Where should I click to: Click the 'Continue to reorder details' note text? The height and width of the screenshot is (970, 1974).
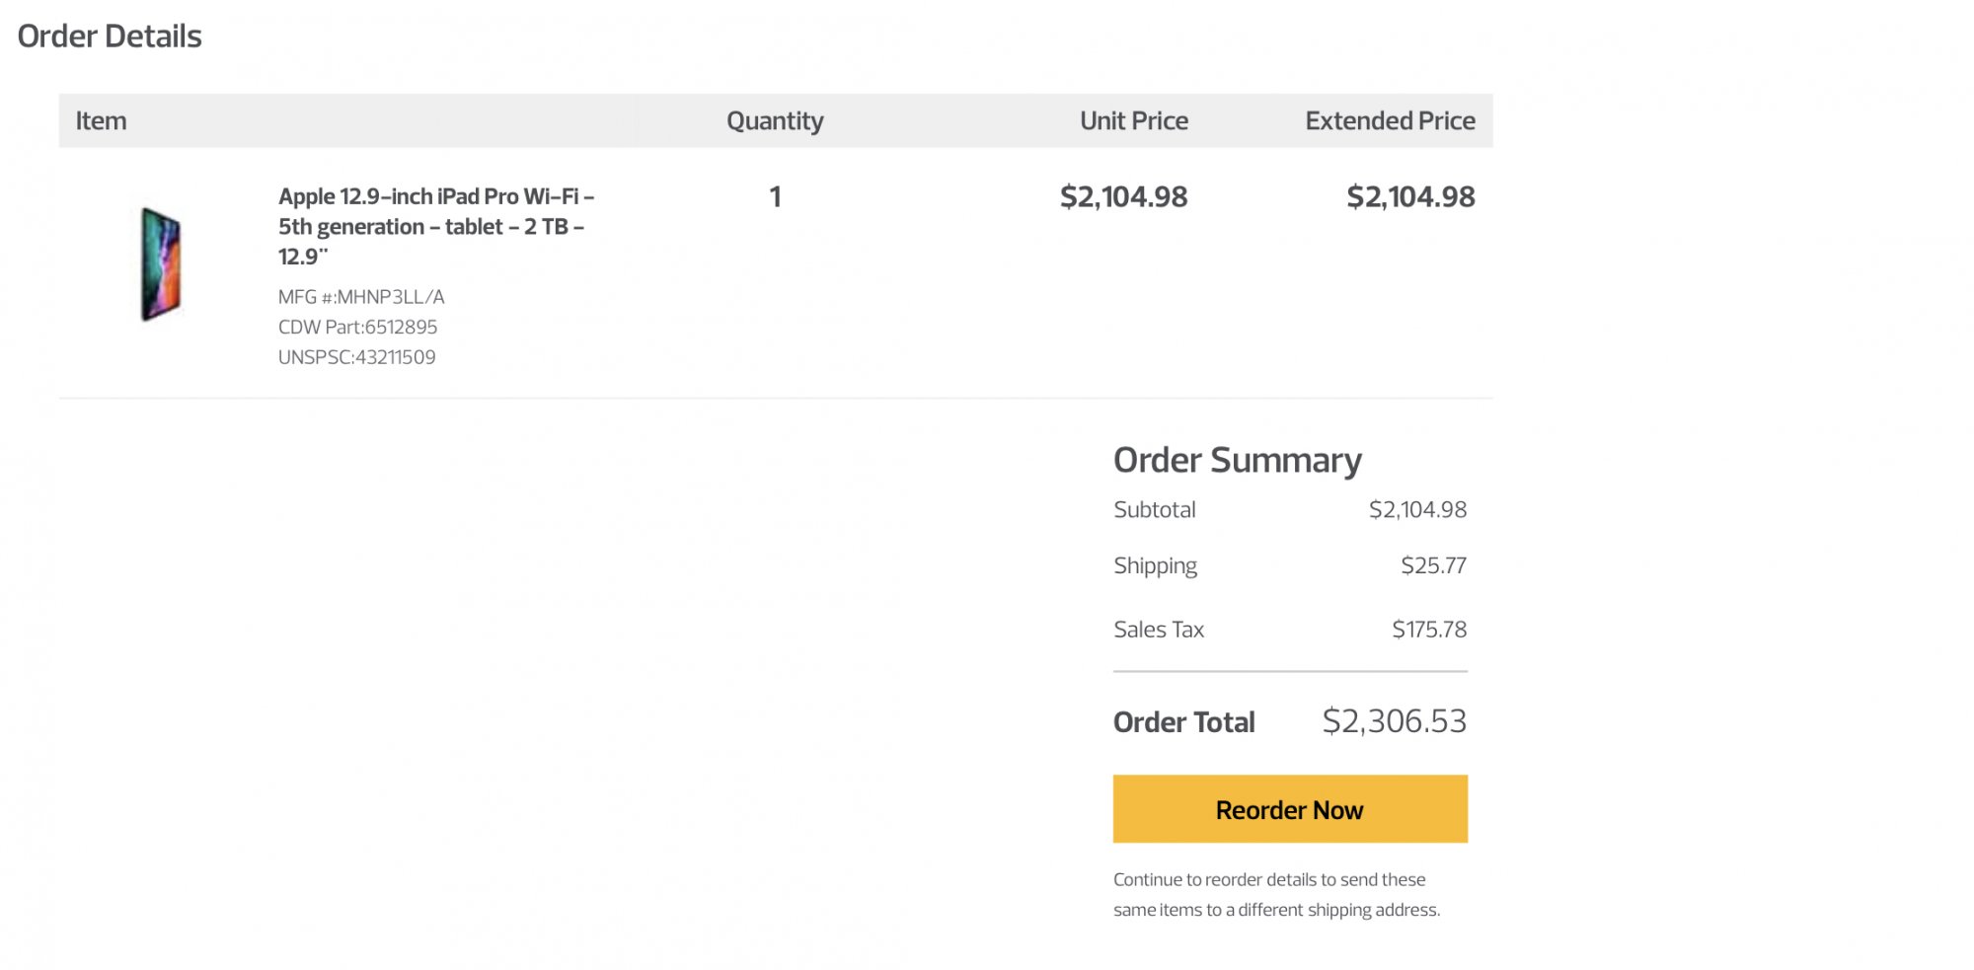(x=1276, y=894)
